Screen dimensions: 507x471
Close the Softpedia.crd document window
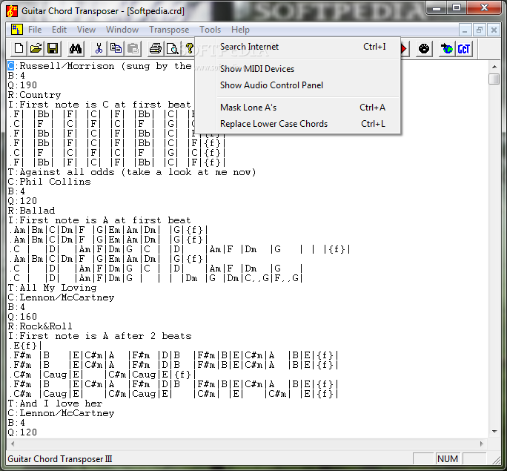(x=494, y=30)
